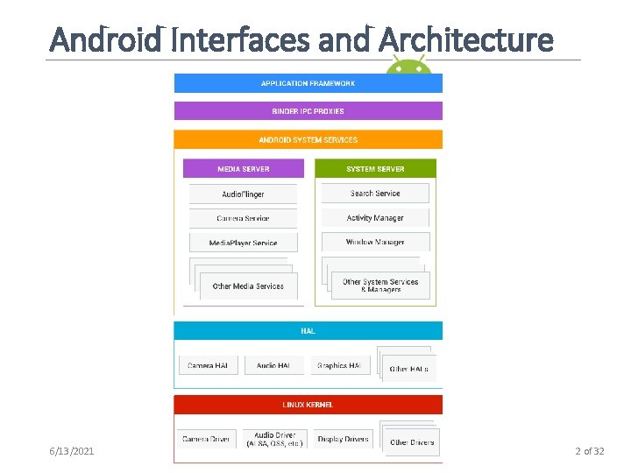Select the Camera Driver box
The height and width of the screenshot is (473, 631).
(207, 439)
